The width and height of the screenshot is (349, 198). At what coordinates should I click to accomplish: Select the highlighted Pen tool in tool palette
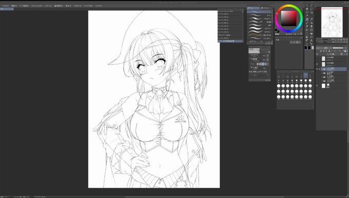tap(307, 20)
